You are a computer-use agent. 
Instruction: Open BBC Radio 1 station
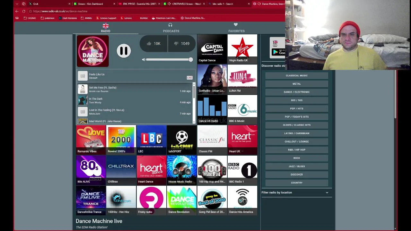tap(242, 170)
